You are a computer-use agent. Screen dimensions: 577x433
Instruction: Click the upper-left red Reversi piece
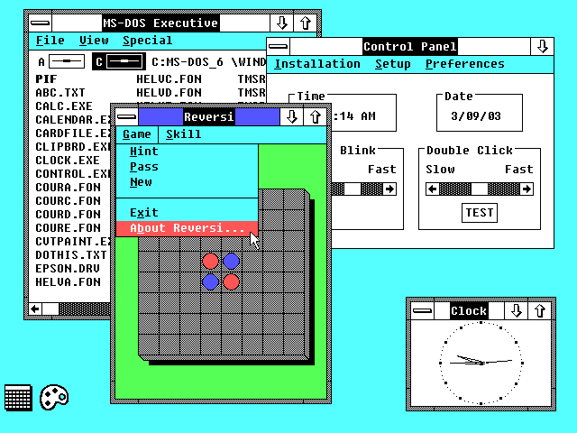coord(211,262)
